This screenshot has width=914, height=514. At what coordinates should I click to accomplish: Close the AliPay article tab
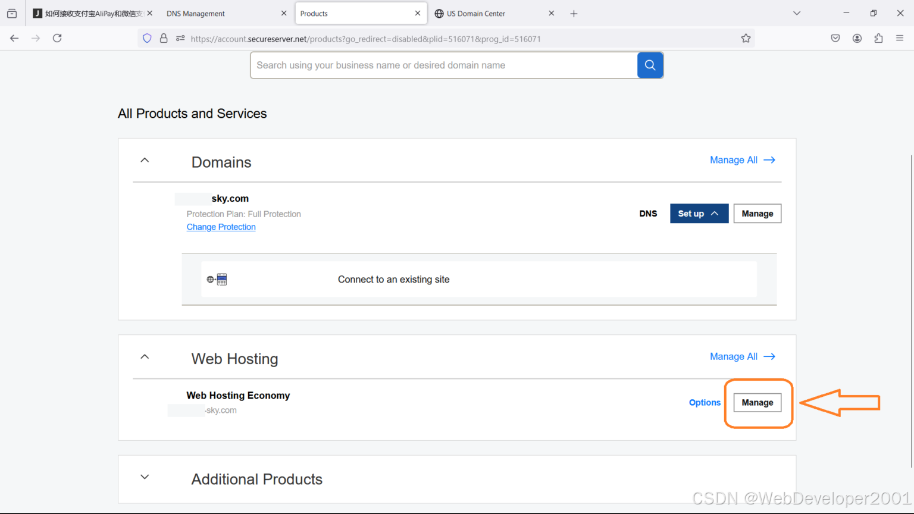[150, 13]
